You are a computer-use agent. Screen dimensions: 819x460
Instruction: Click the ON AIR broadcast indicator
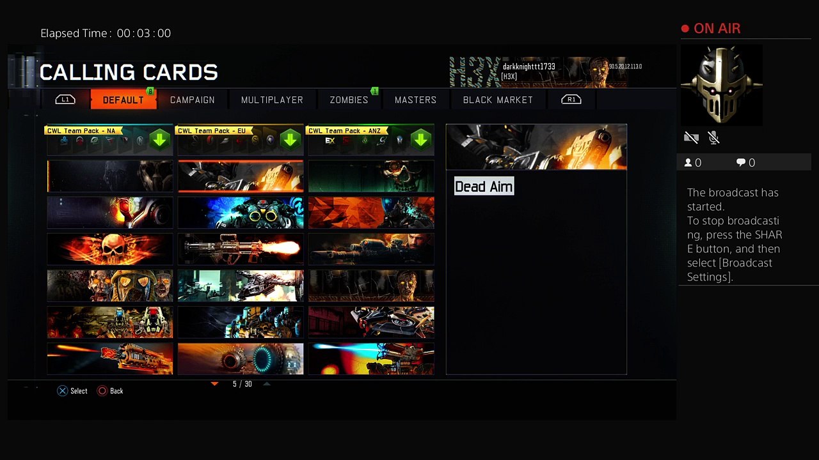711,29
